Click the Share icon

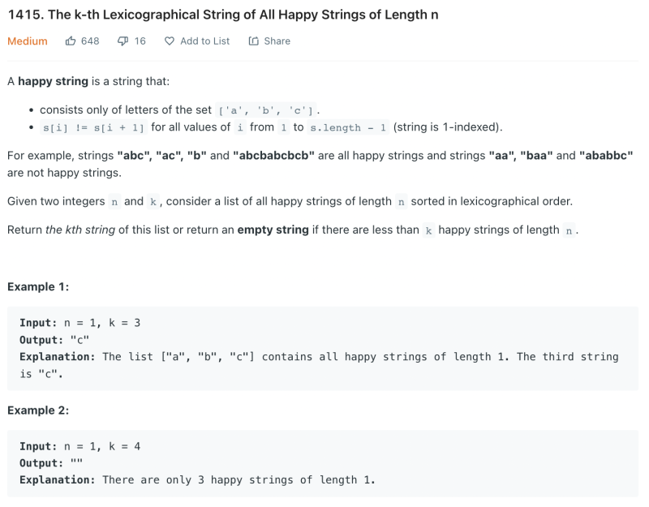(254, 41)
